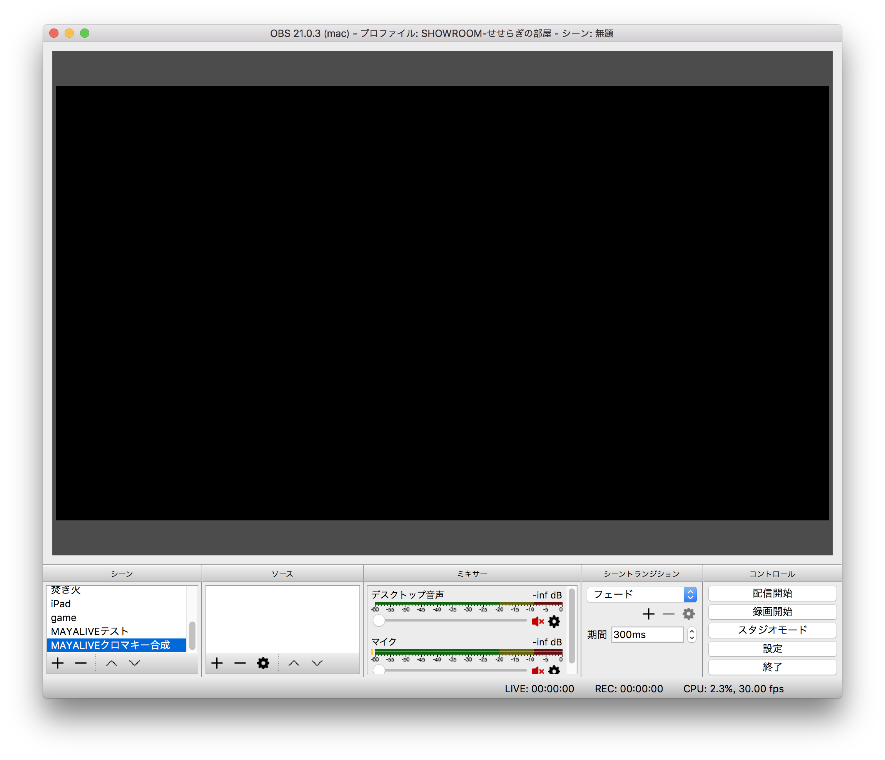Viewport: 885px width, 760px height.
Task: Click the 300ms duration field
Action: pyautogui.click(x=647, y=635)
